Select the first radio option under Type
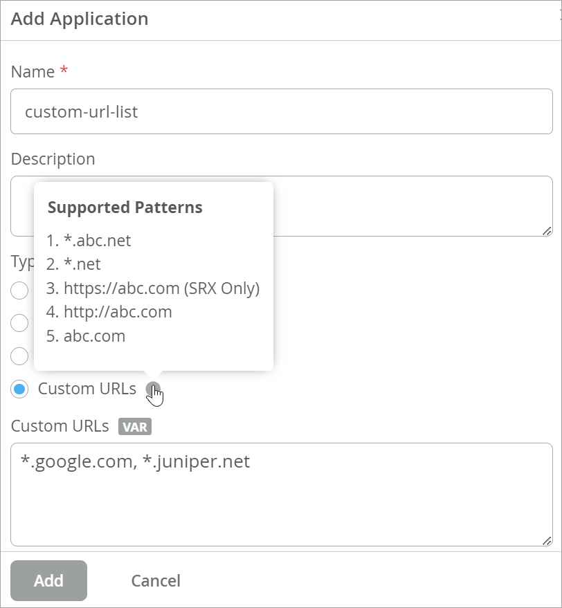This screenshot has height=608, width=562. tap(20, 290)
